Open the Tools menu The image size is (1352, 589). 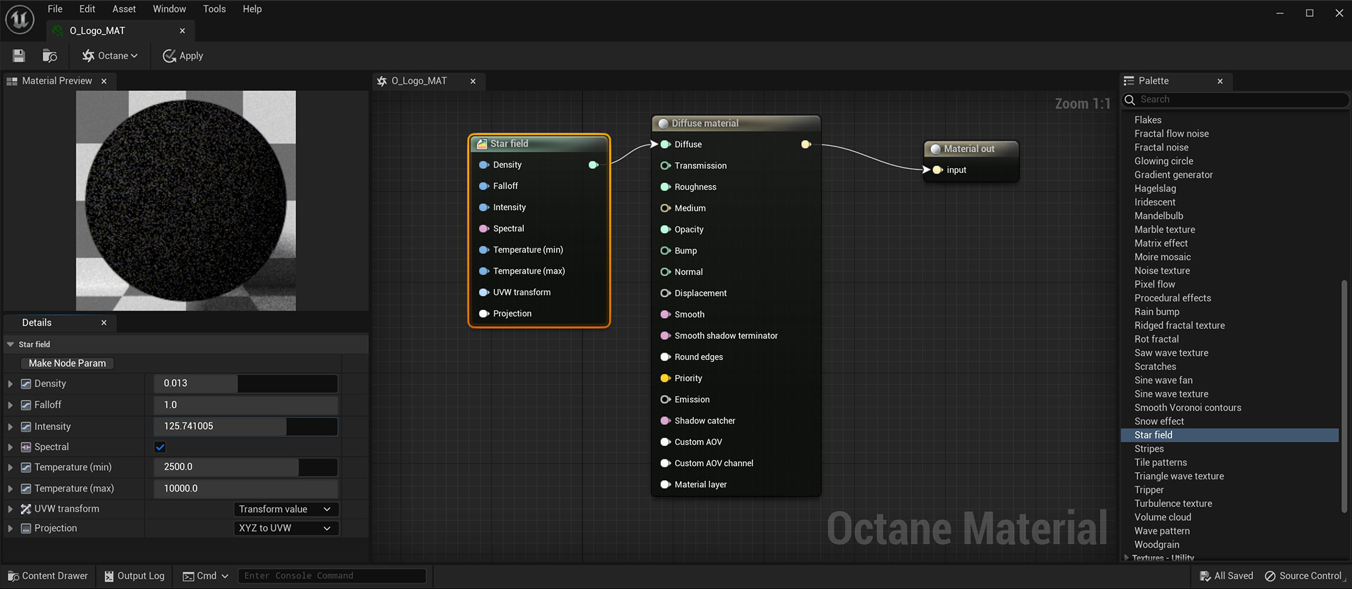click(214, 9)
